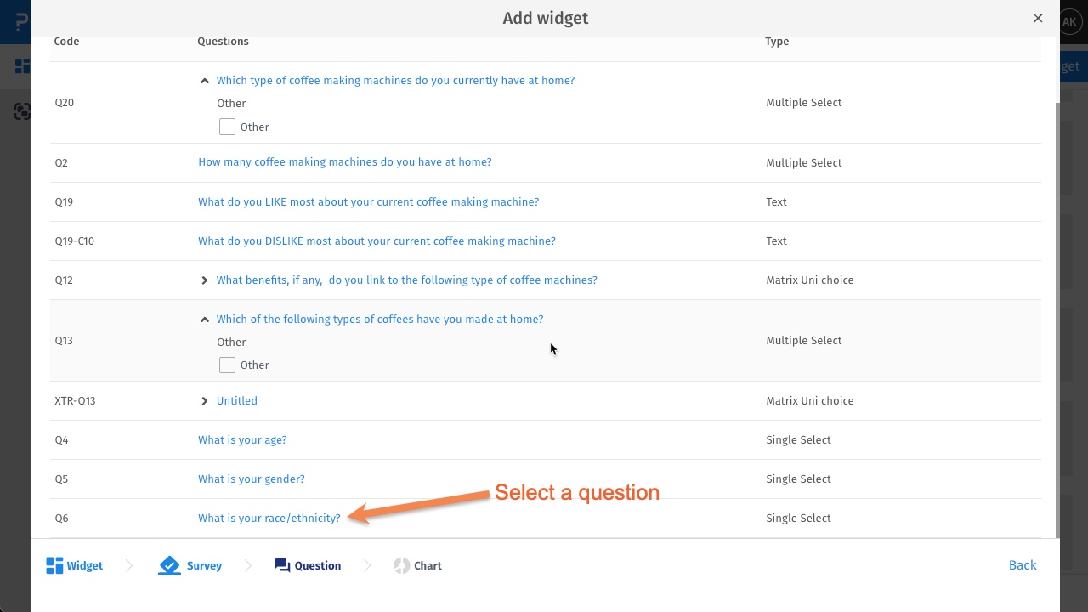The width and height of the screenshot is (1088, 612).
Task: Select the LIKE most coffee machine question
Action: [368, 201]
